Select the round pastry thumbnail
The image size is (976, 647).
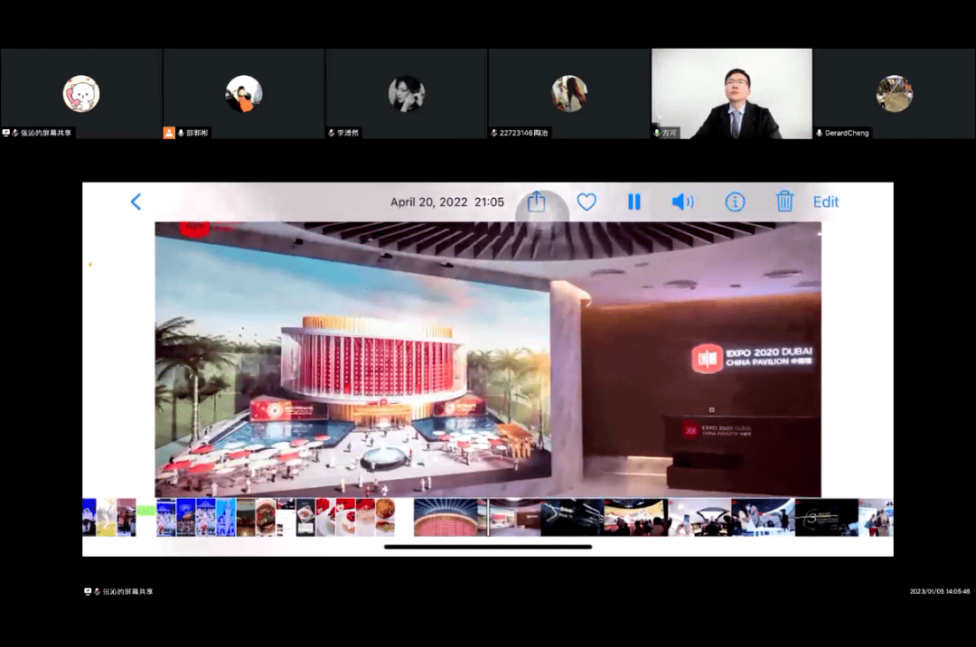(x=385, y=517)
